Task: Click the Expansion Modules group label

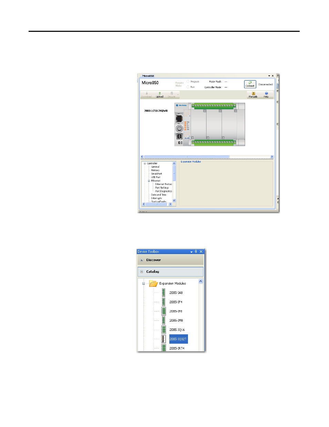Action: click(x=191, y=161)
